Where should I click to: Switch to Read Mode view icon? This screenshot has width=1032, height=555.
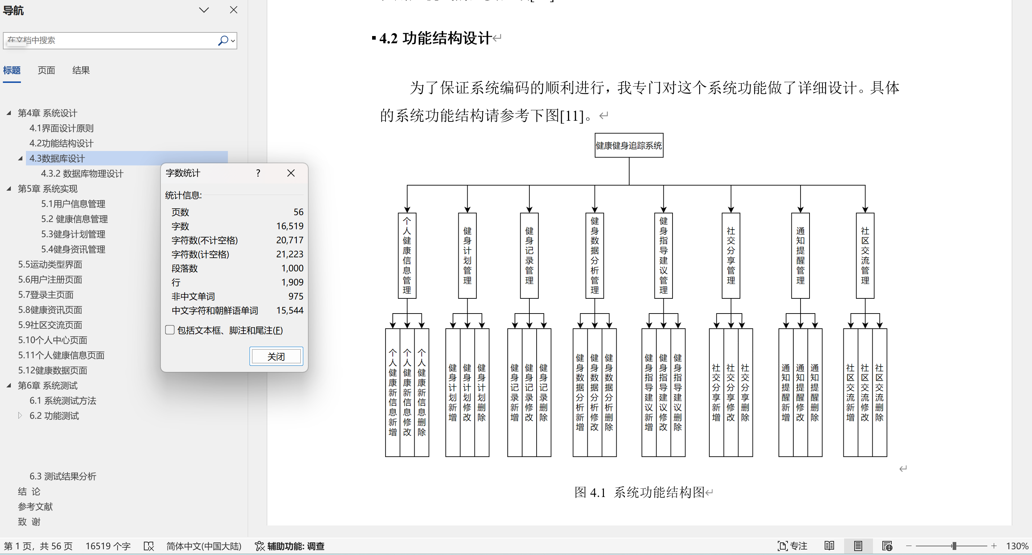[x=829, y=546]
